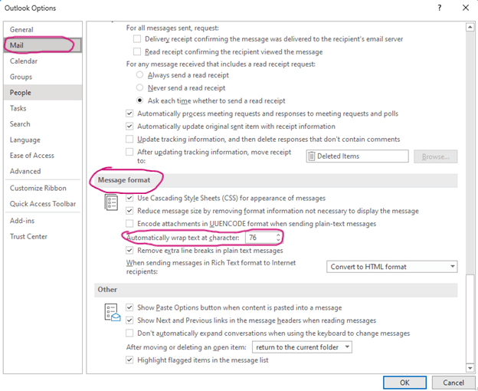
Task: Open the Advanced options category
Action: [43, 172]
